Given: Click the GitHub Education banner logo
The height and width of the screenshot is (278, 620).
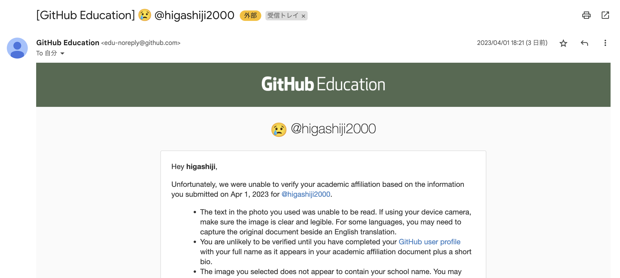Looking at the screenshot, I should (323, 84).
